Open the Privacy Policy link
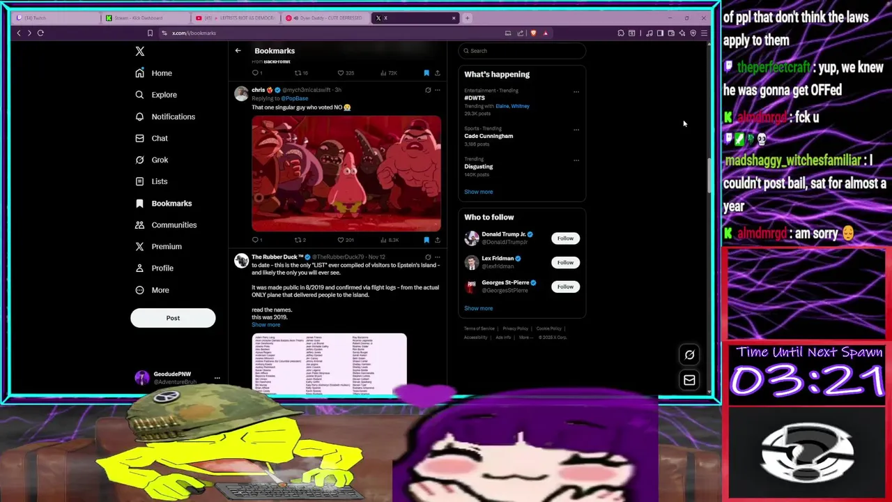892x502 pixels. coord(515,328)
